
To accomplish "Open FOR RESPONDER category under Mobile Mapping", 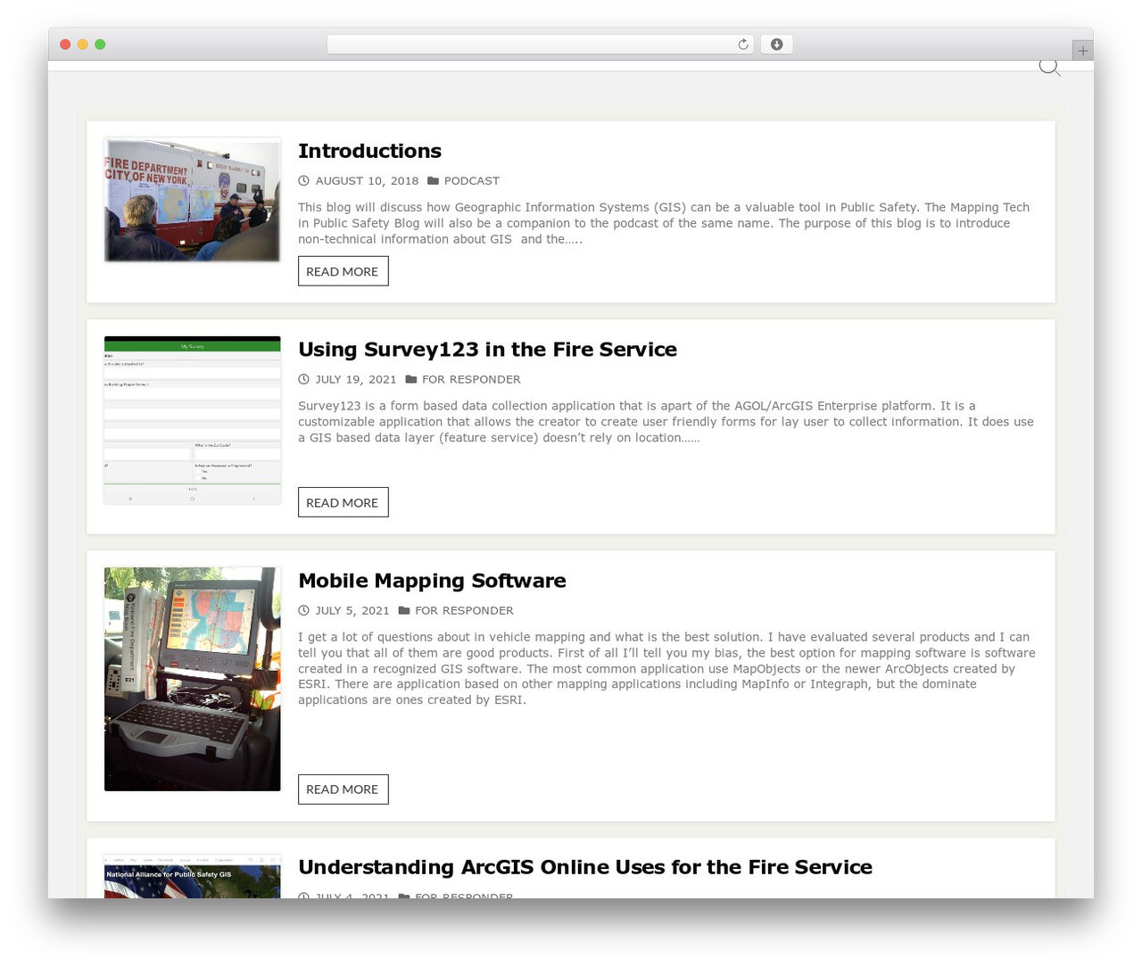I will click(464, 610).
